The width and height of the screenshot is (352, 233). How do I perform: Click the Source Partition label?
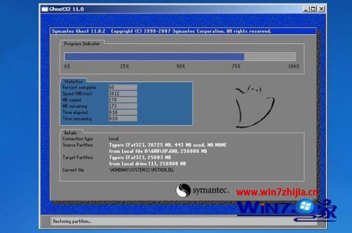78,145
